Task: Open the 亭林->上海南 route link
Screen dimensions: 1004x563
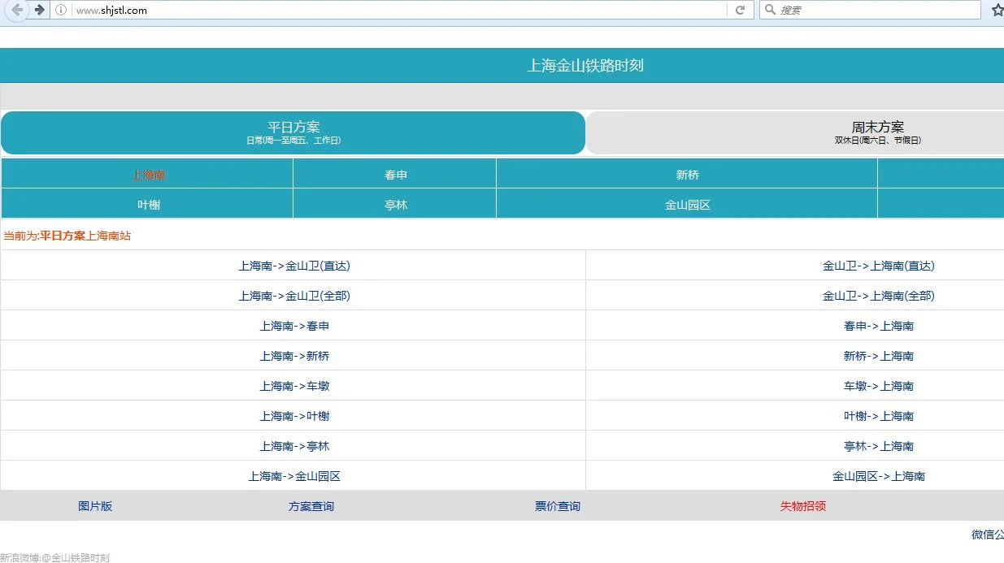Action: (878, 446)
